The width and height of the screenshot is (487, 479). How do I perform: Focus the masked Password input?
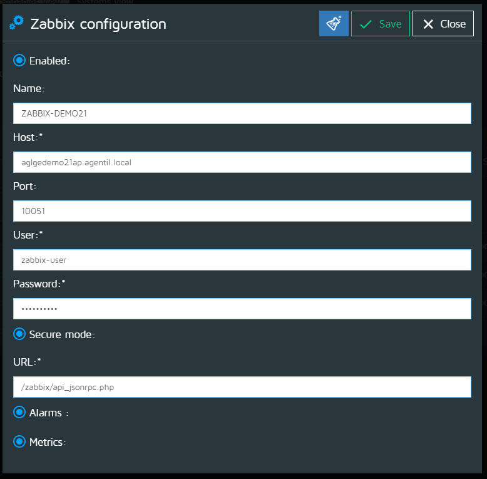(242, 309)
